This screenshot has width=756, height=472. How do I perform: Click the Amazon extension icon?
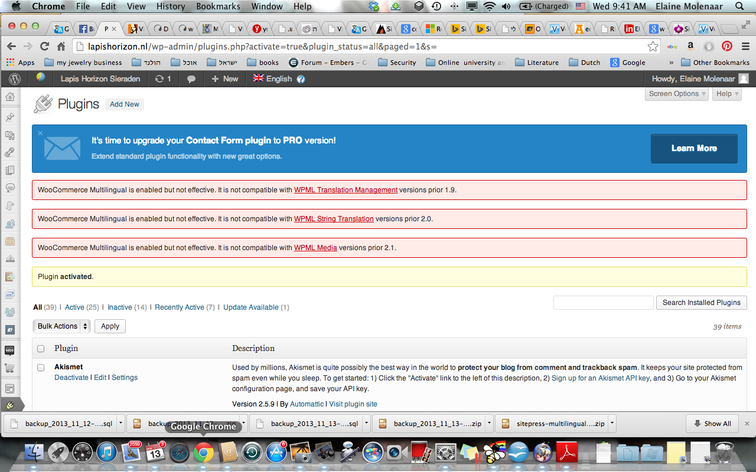pos(690,46)
